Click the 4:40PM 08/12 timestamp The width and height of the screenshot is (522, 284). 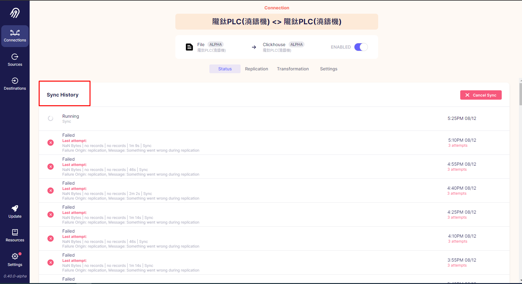pyautogui.click(x=462, y=188)
